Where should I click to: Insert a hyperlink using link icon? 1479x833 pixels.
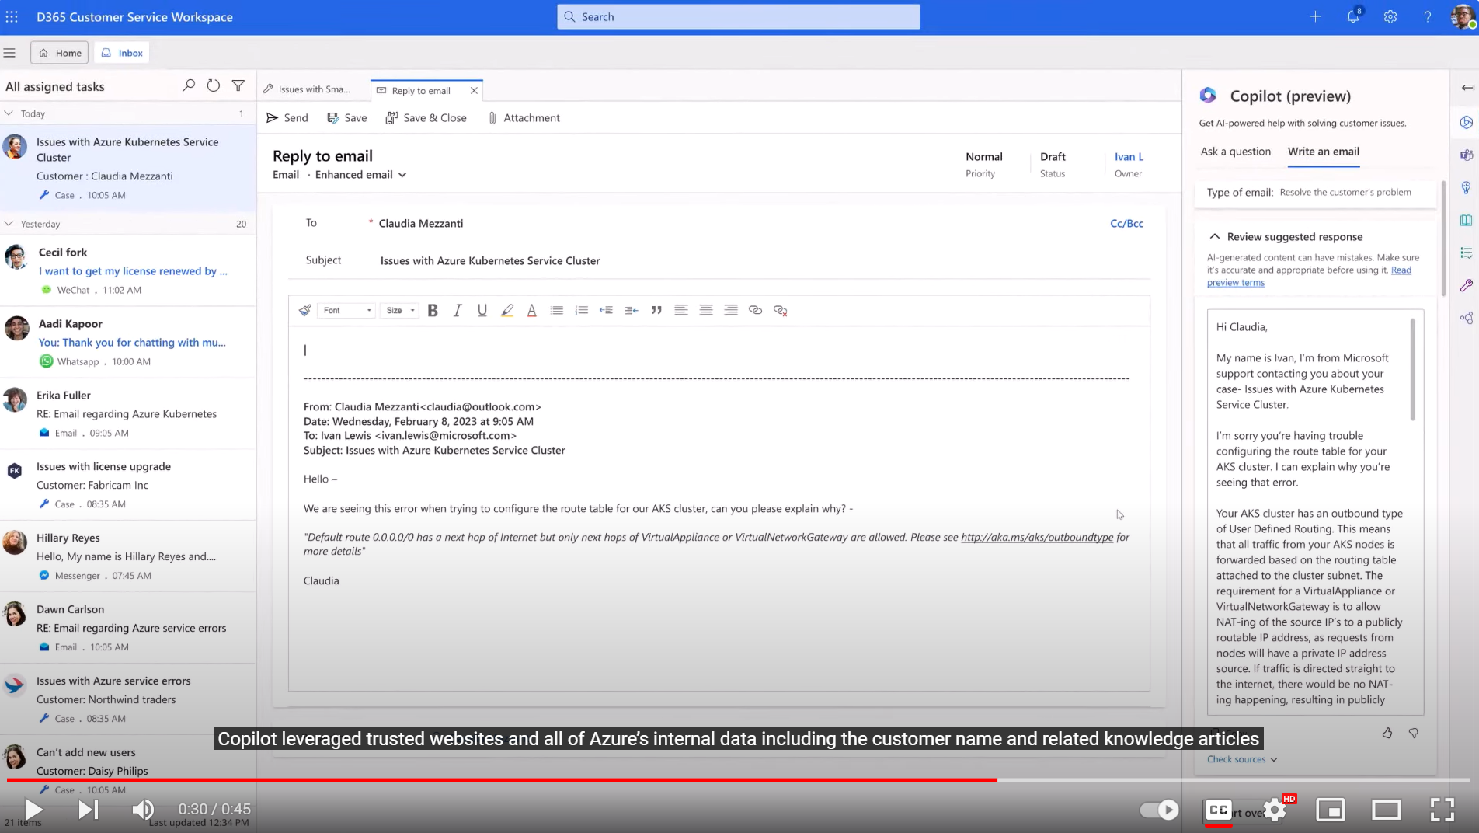(x=755, y=310)
